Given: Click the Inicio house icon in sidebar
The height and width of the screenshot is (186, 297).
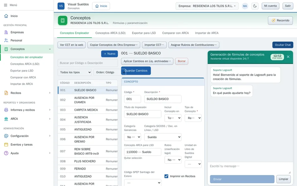Looking at the screenshot, I should (6, 16).
